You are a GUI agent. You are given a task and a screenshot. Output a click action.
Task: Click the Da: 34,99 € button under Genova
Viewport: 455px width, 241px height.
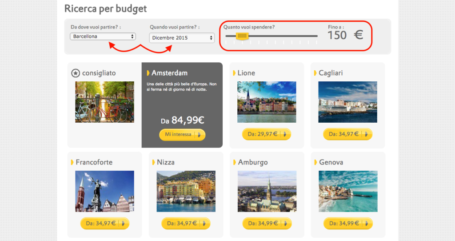(347, 223)
